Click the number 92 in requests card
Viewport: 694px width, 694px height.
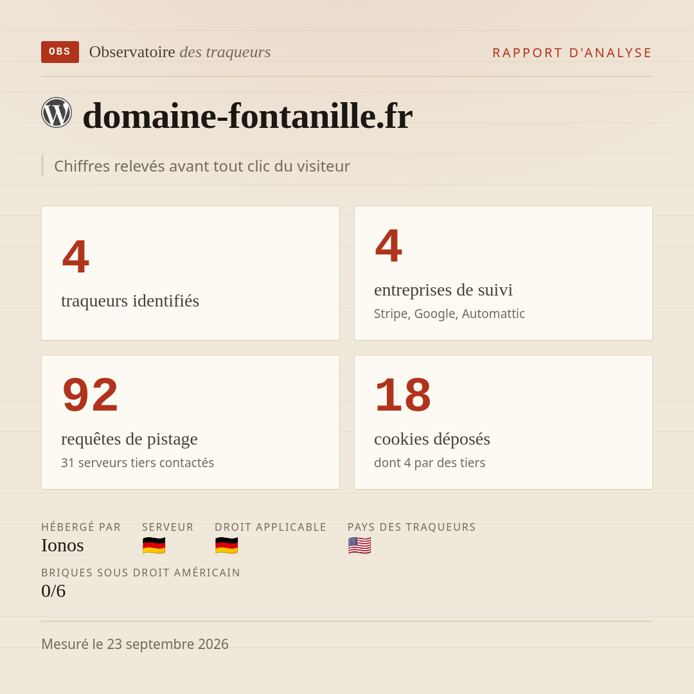coord(91,395)
